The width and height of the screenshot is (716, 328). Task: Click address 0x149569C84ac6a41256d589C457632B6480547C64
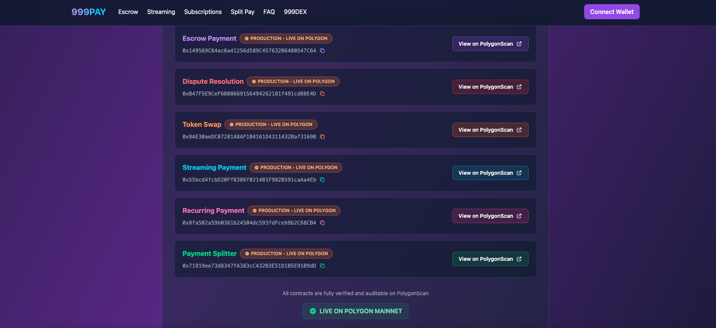[249, 51]
